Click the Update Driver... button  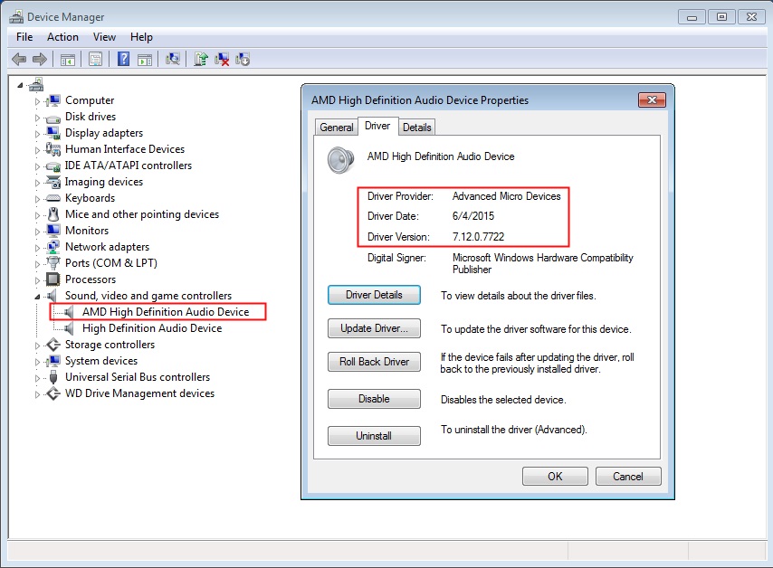coord(374,328)
